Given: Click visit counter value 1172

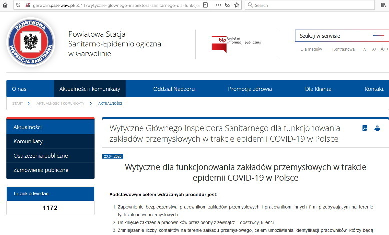Looking at the screenshot, I should point(50,208).
